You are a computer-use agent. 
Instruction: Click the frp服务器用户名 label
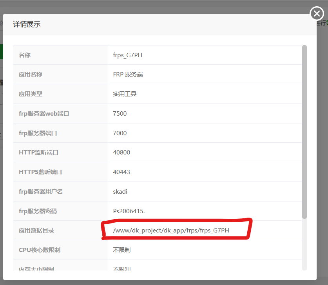[x=41, y=191]
